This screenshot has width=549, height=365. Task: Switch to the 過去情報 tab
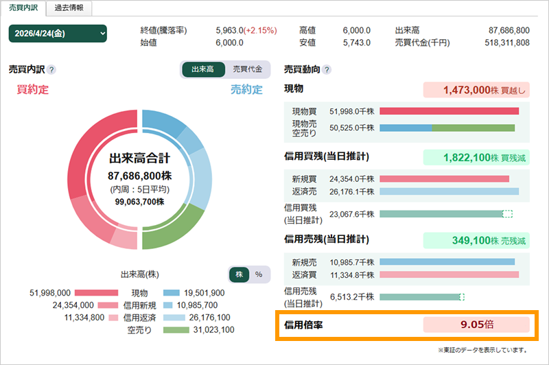click(x=69, y=8)
